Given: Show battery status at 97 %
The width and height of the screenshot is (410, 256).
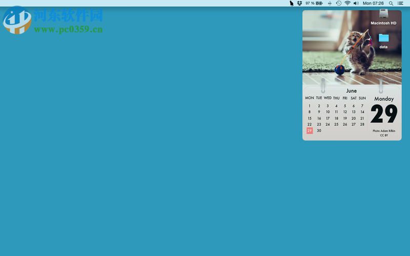Looking at the screenshot, I should tap(314, 4).
